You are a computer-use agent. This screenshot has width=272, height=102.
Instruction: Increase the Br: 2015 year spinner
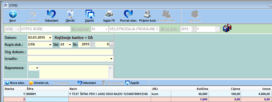[x=92, y=43]
